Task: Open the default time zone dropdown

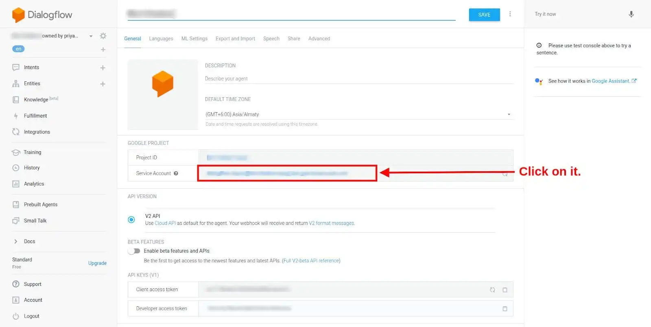Action: point(359,114)
